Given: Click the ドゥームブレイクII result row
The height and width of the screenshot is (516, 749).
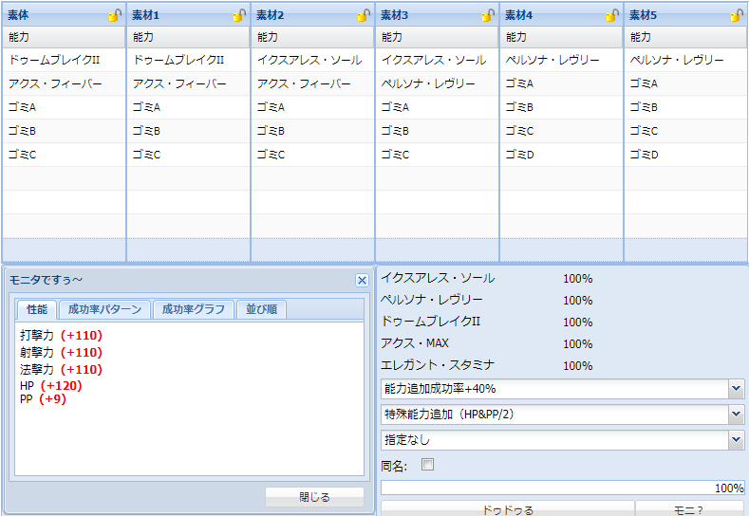Looking at the screenshot, I should click(486, 322).
